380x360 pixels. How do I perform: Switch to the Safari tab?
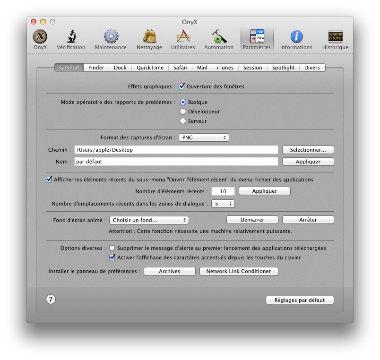(x=180, y=68)
